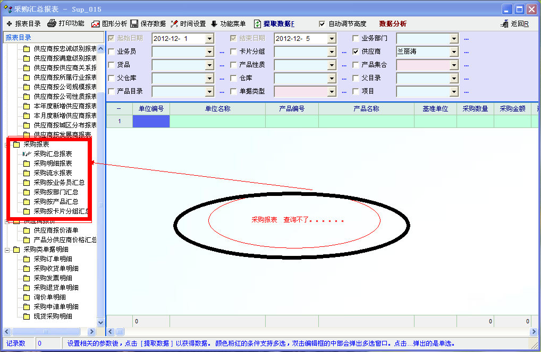Click the 数据分析 red text link
541x352 pixels.
coord(393,24)
